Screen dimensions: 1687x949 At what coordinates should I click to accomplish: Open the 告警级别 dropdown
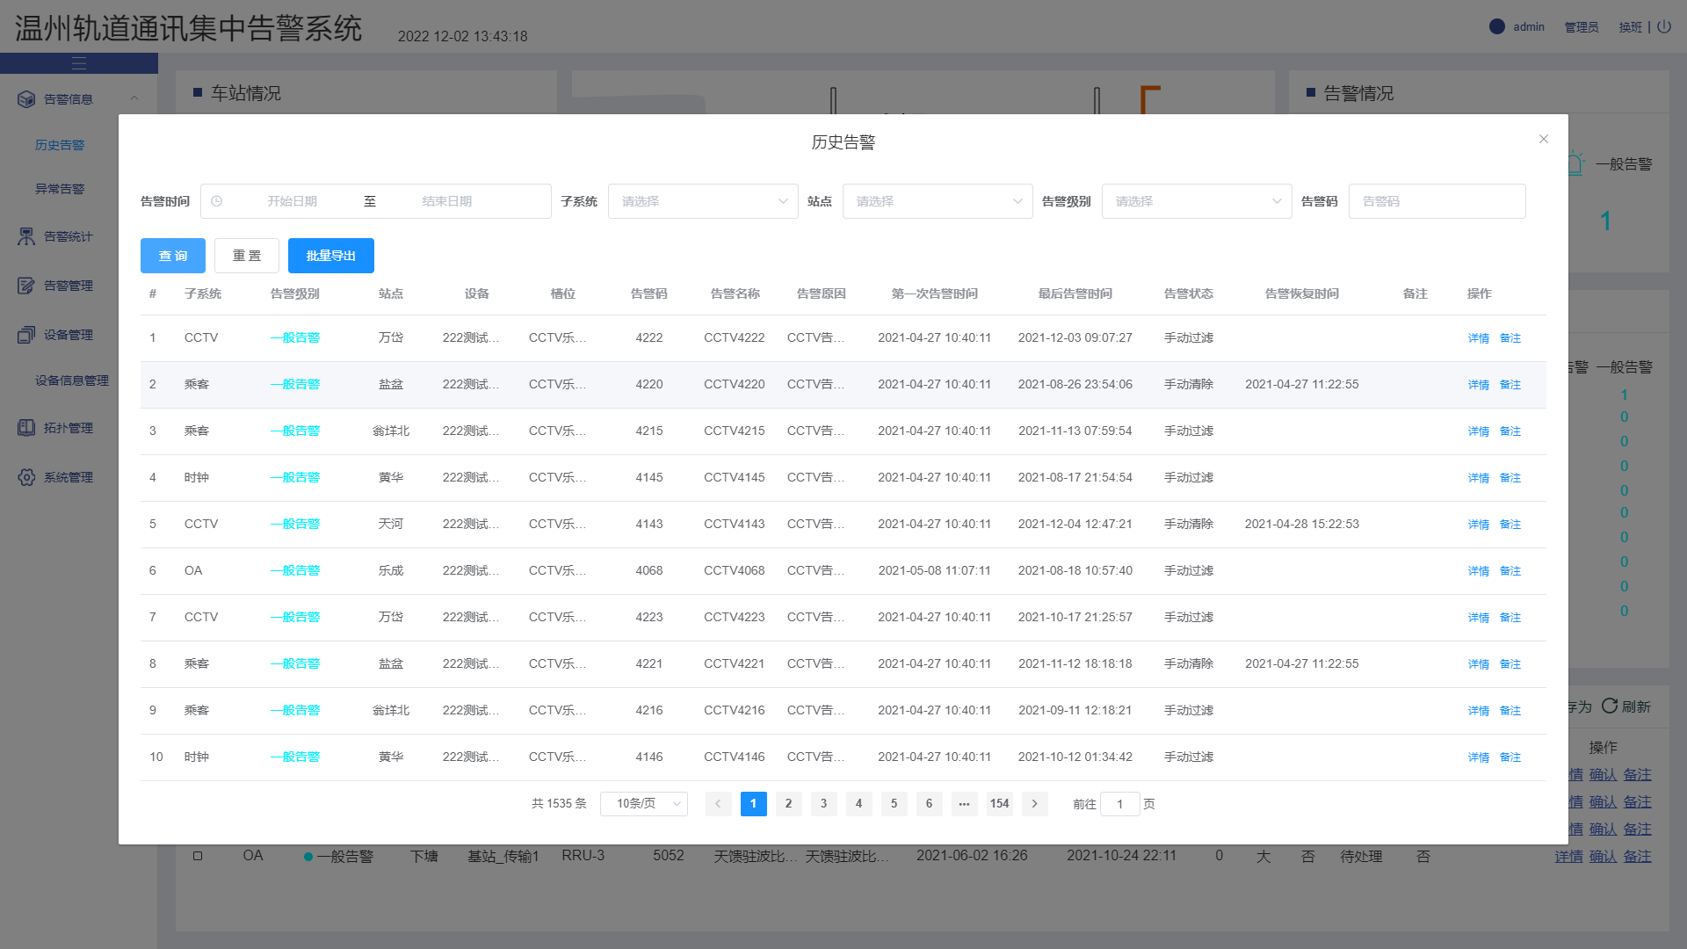point(1197,201)
